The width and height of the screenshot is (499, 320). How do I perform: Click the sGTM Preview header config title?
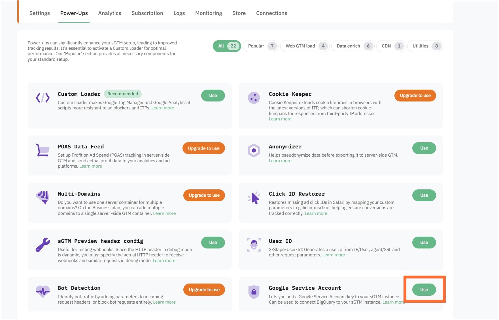pyautogui.click(x=101, y=241)
